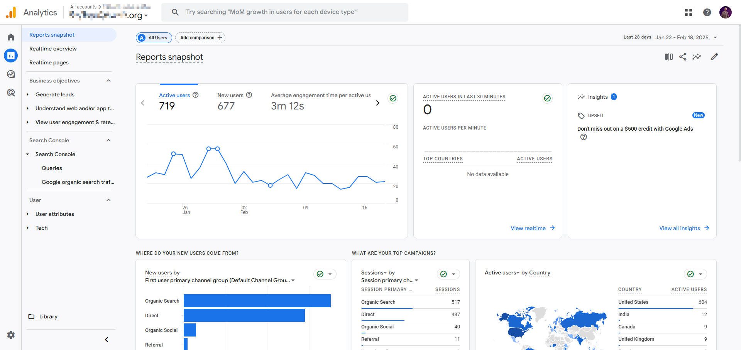Screen dimensions: 741x350
Task: Open the Google apps launcher grid
Action: (x=688, y=12)
